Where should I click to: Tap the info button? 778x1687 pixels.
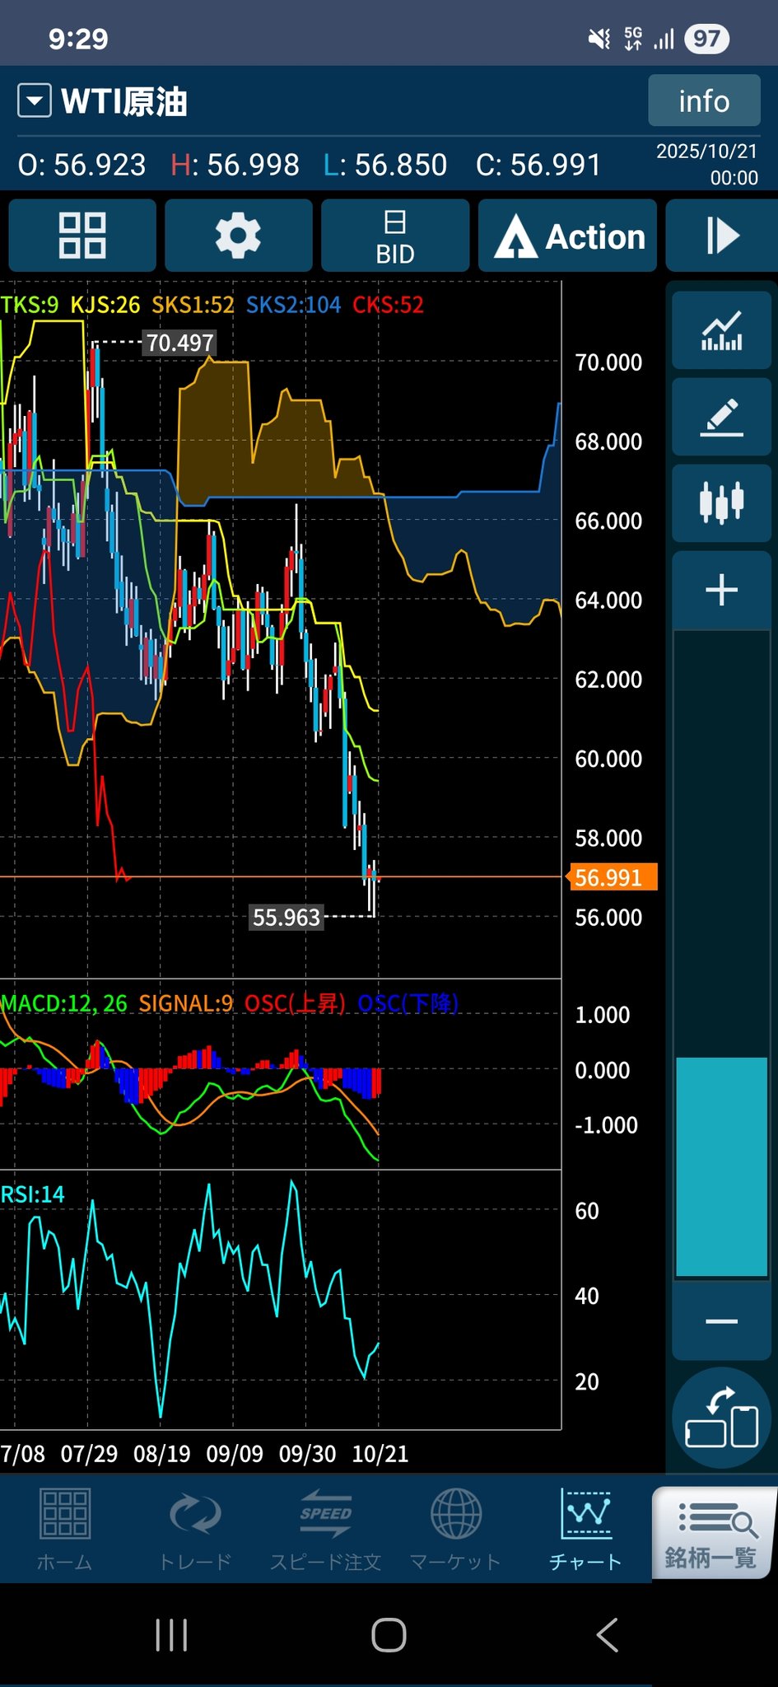point(704,100)
